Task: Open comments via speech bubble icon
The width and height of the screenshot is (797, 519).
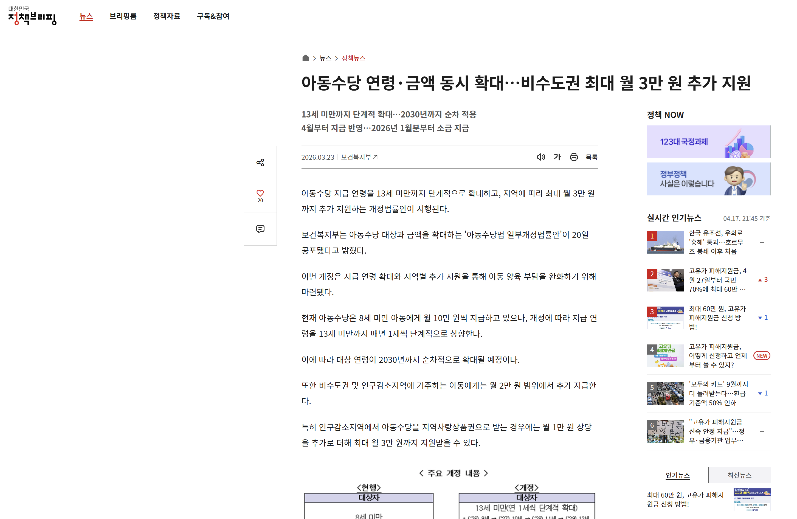Action: 260,229
